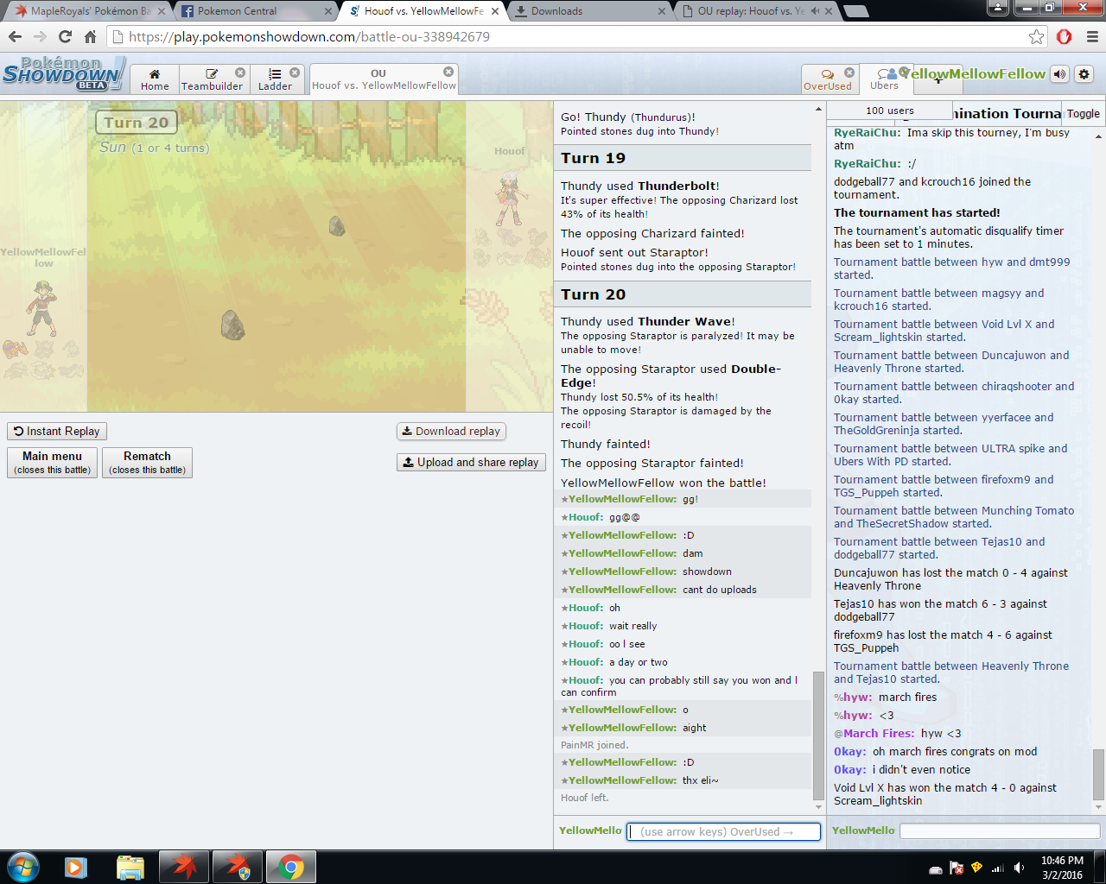The height and width of the screenshot is (884, 1106).
Task: Reload the page
Action: coord(65,36)
